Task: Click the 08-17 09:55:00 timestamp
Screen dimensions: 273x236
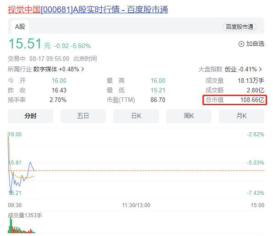Action: [x=49, y=59]
